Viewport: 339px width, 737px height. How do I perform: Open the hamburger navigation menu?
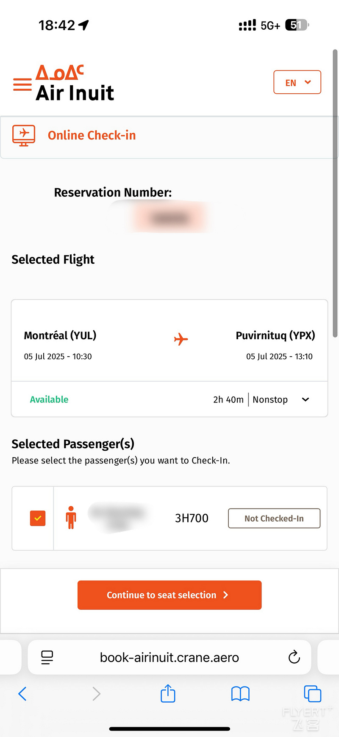(22, 85)
